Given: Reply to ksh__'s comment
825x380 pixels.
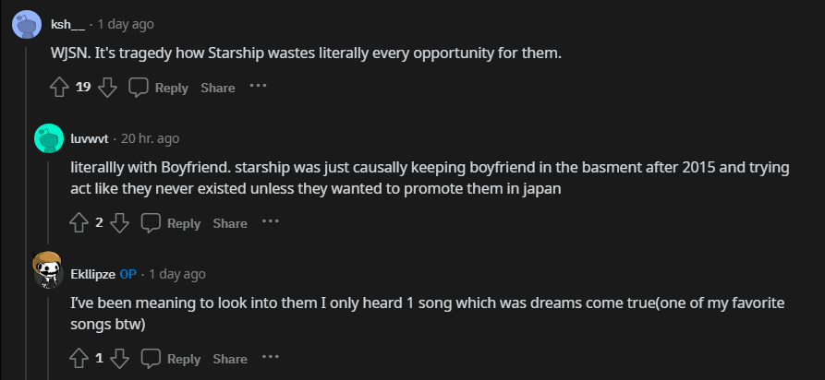Looking at the screenshot, I should pyautogui.click(x=159, y=88).
